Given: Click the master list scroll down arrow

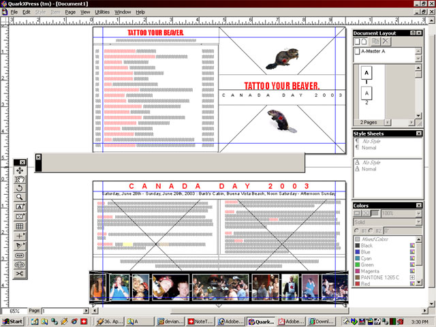Looking at the screenshot, I should 418,59.
